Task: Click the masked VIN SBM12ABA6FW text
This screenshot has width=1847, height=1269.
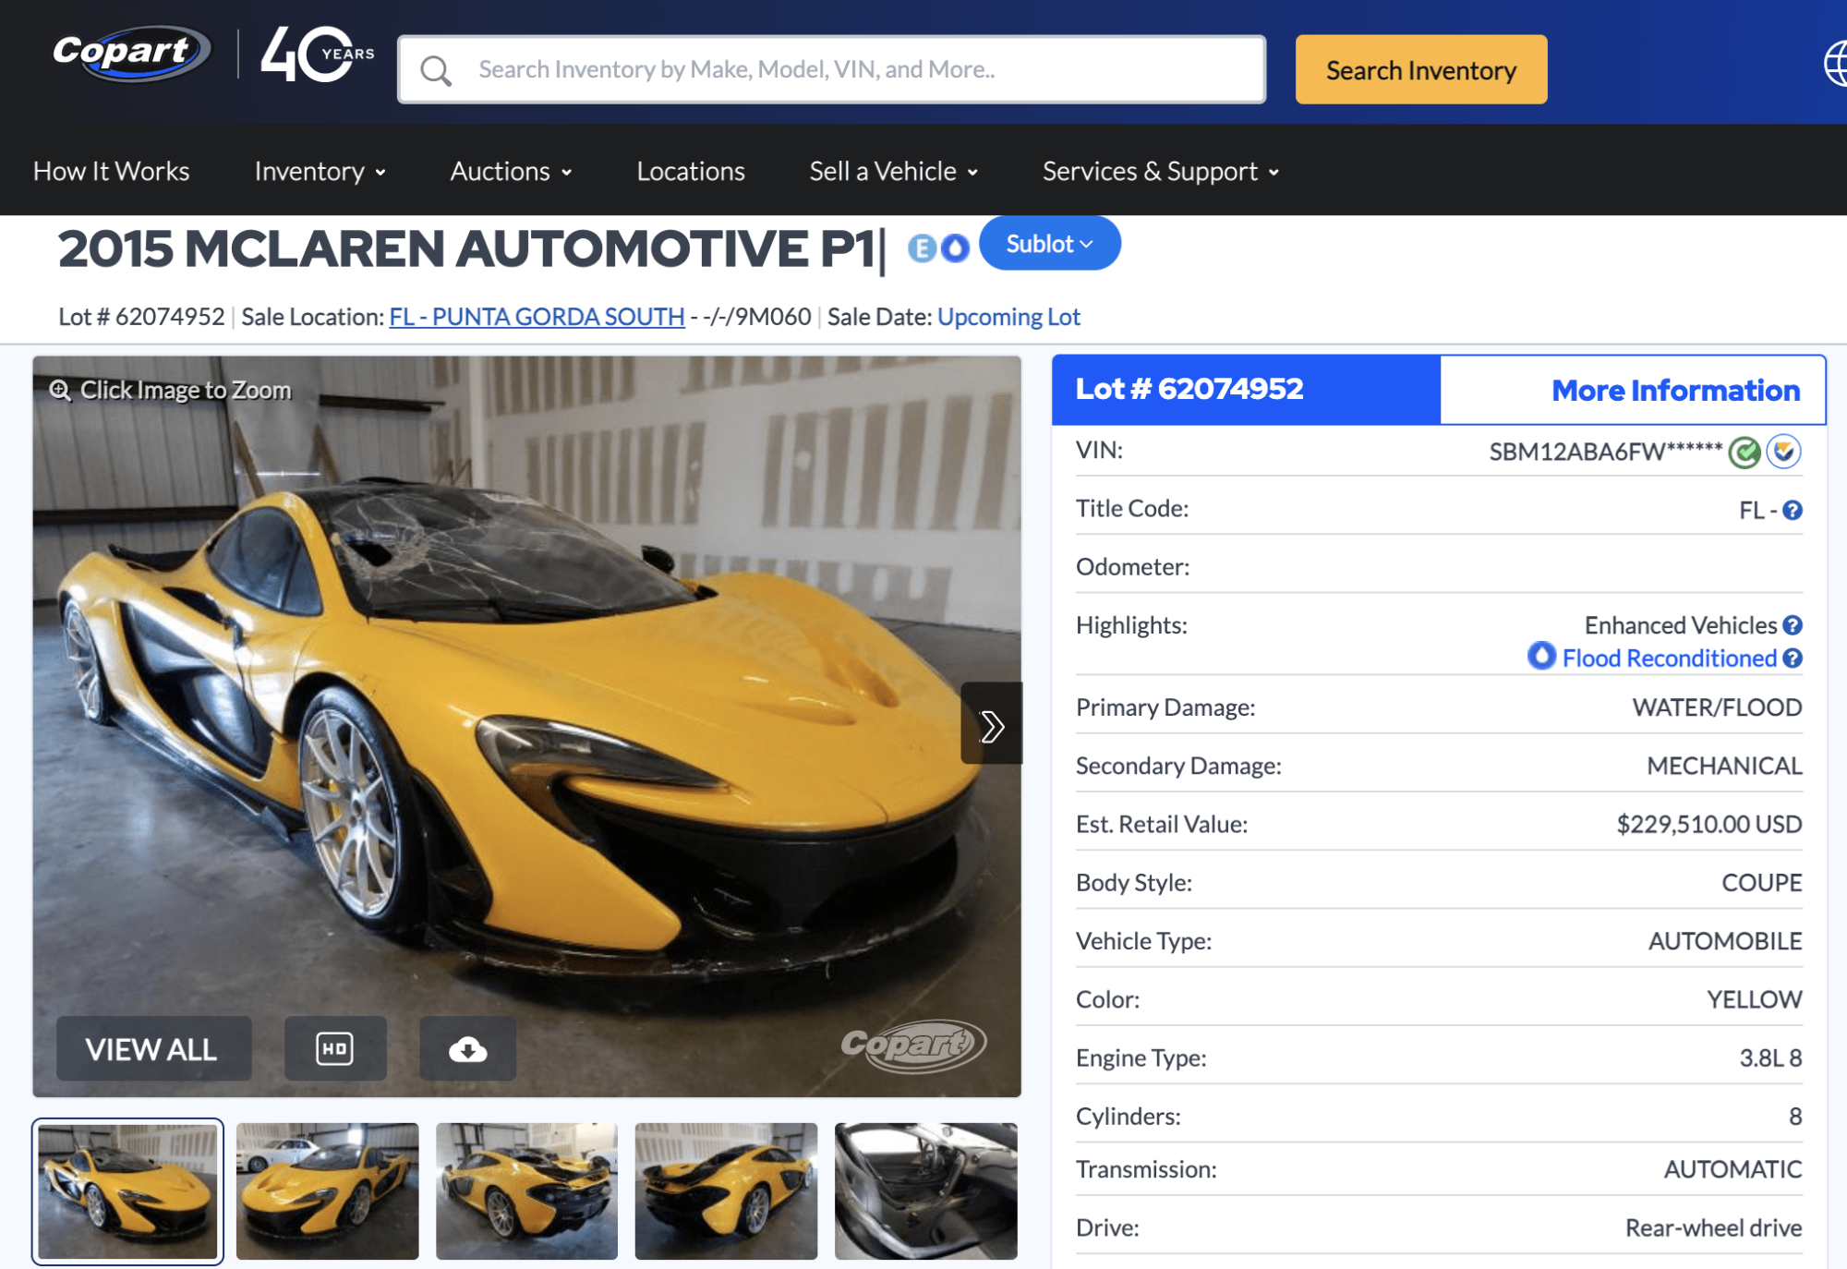Action: [x=1605, y=452]
